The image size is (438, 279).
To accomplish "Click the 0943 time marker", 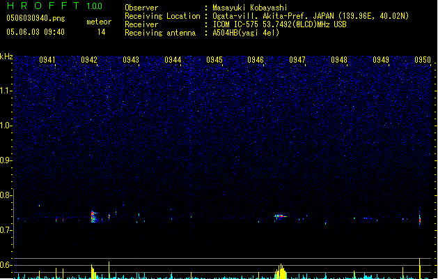I will 131,60.
